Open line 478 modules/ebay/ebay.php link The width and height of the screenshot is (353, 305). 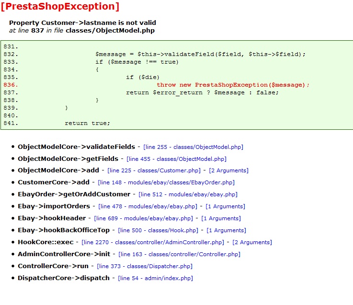click(x=148, y=206)
